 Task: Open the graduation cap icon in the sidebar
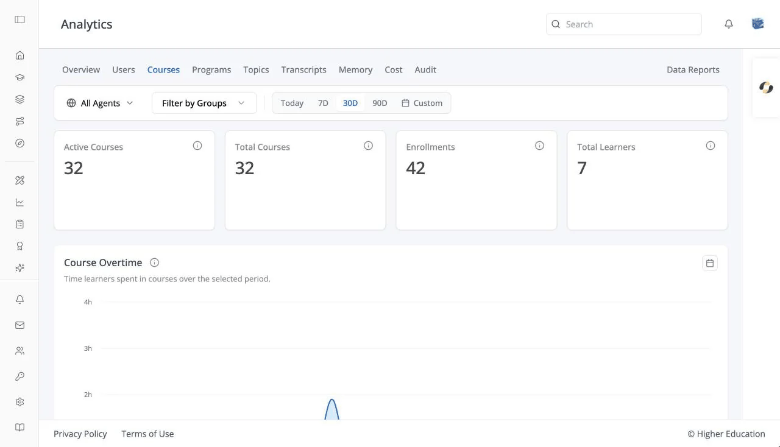(x=19, y=77)
